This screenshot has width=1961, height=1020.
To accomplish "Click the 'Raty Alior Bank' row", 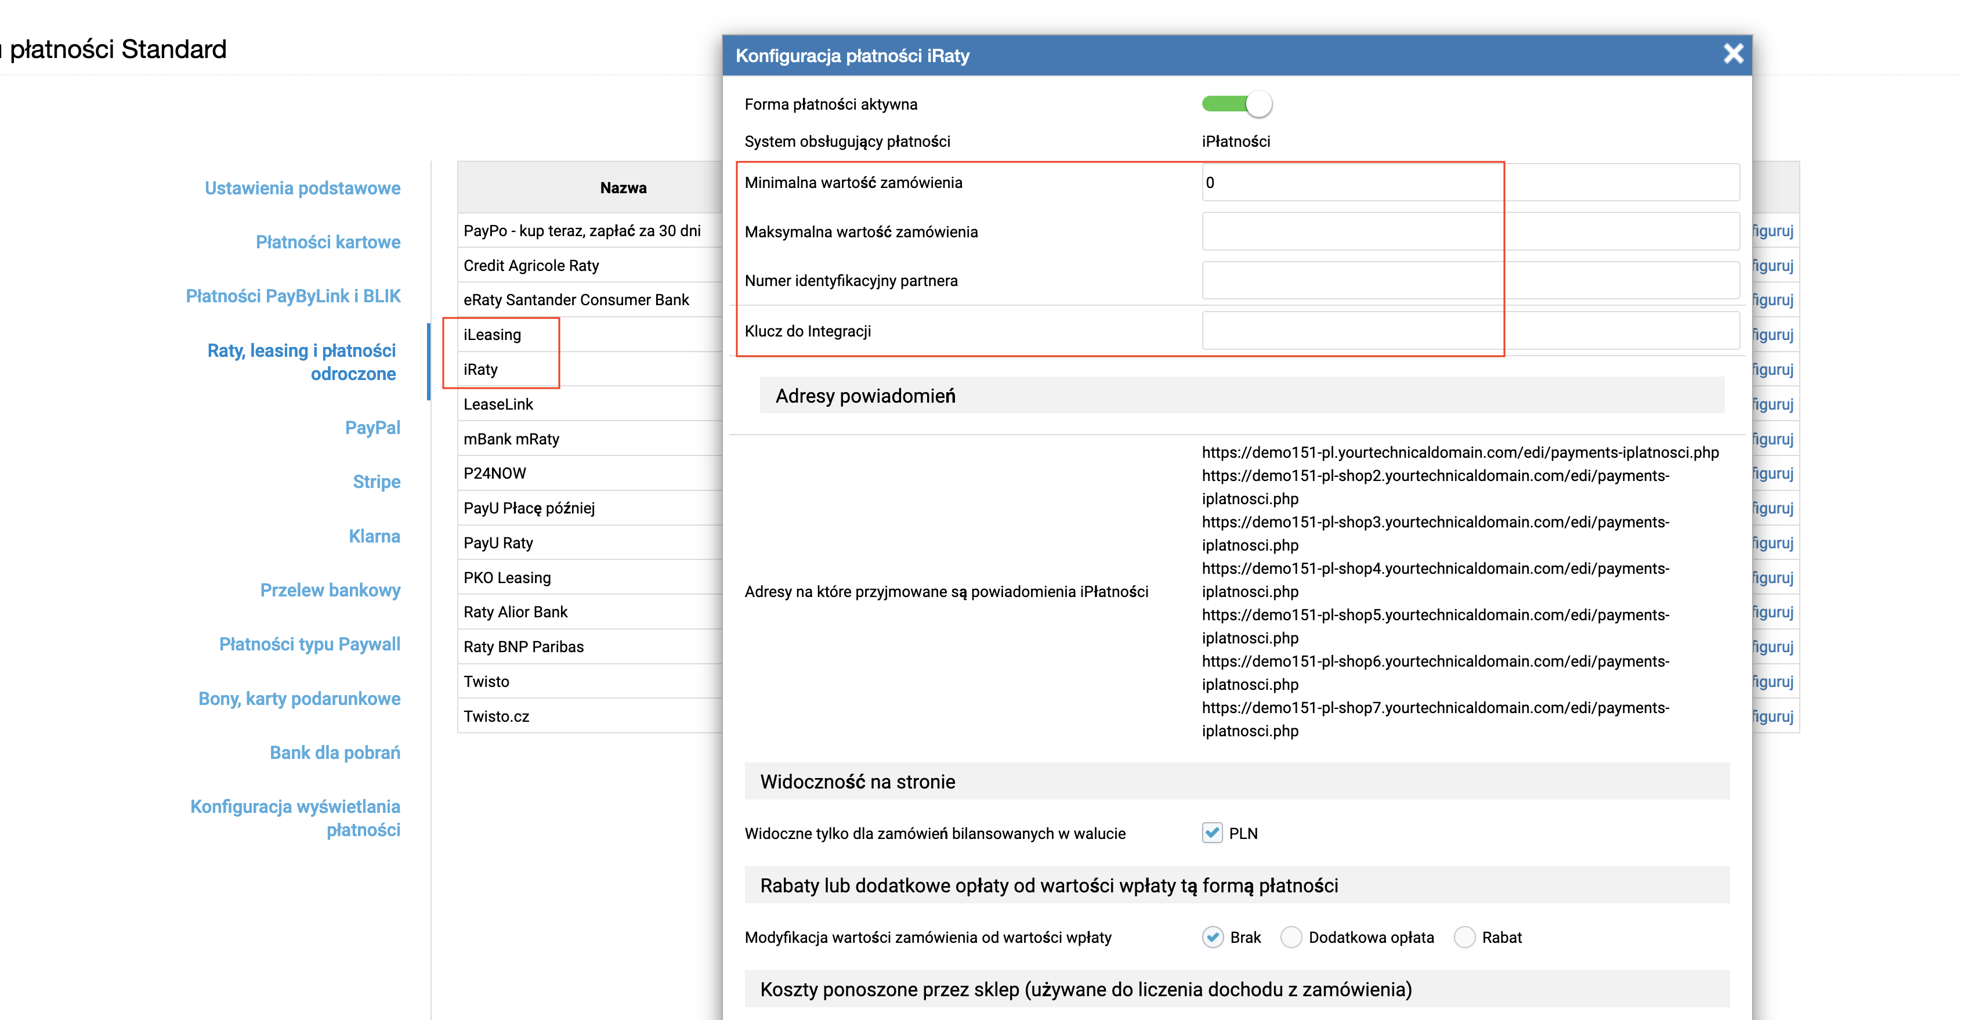I will click(x=590, y=612).
